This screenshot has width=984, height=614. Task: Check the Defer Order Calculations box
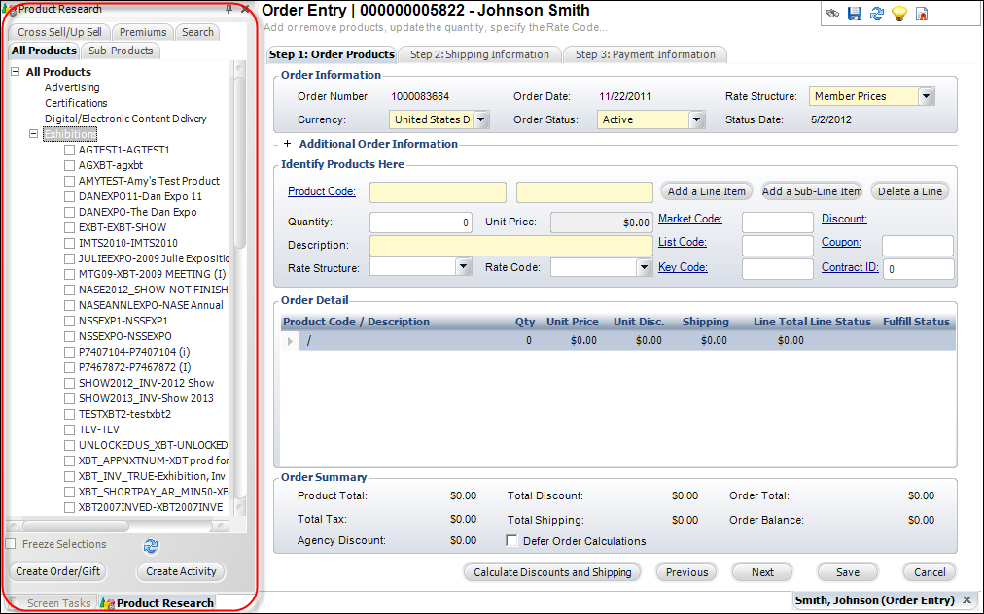tap(512, 541)
